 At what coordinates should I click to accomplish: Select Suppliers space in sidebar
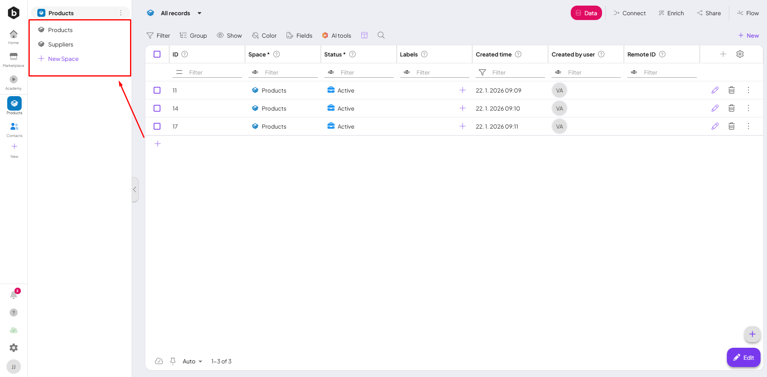click(x=61, y=44)
